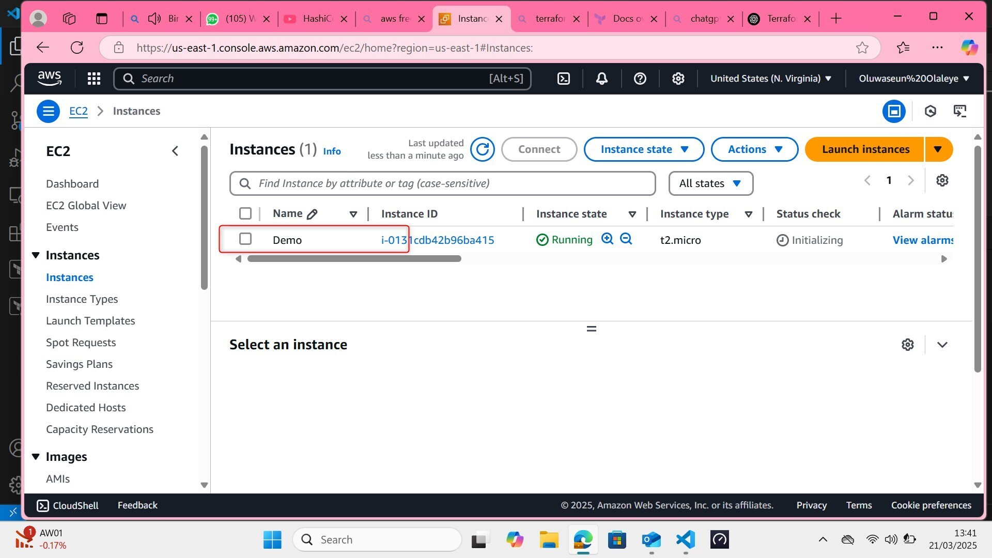Open the Instance state dropdown button
The height and width of the screenshot is (558, 992).
click(x=644, y=149)
